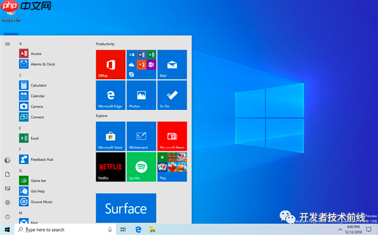Open the Microsoft News tile
The width and height of the screenshot is (378, 235).
pos(172,136)
